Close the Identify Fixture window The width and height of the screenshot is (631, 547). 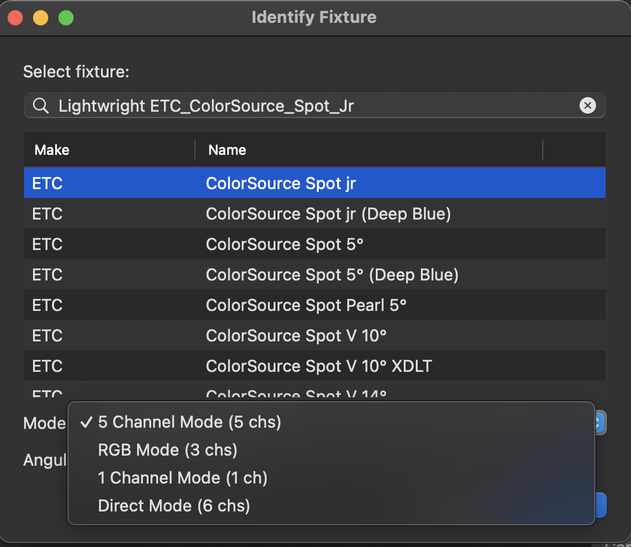coord(15,18)
